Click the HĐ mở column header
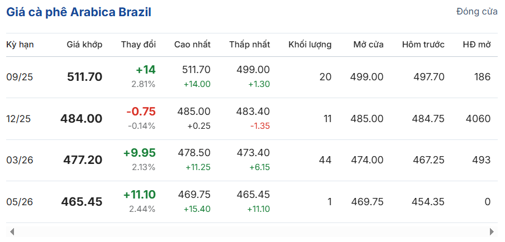The height and width of the screenshot is (242, 505). click(477, 45)
